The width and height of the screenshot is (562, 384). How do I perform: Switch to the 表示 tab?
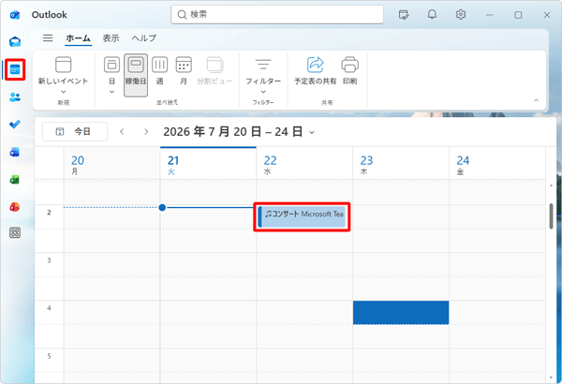[111, 38]
